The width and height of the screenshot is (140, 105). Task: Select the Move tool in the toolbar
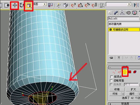pos(15,5)
